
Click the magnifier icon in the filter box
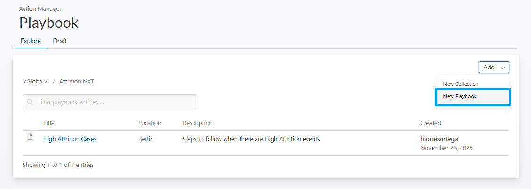pyautogui.click(x=30, y=102)
